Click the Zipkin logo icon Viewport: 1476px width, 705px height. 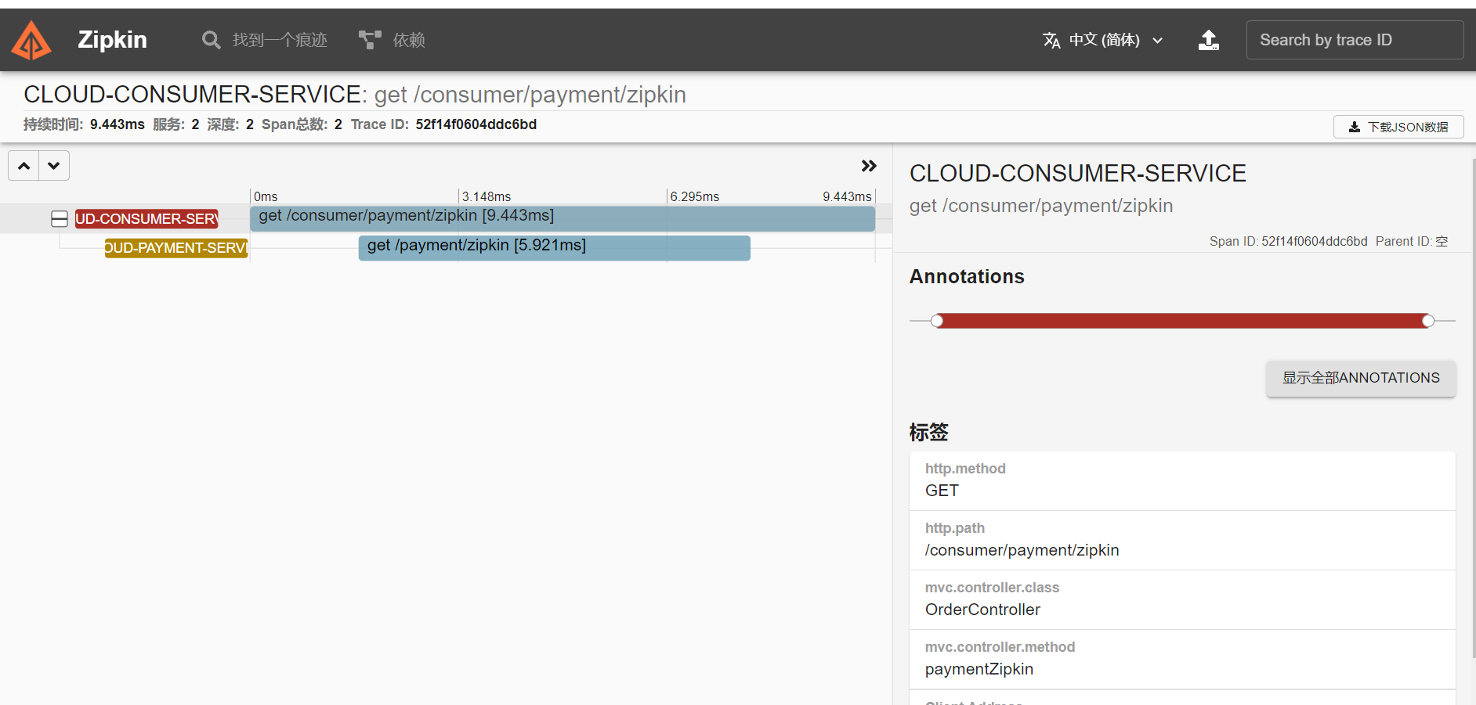(31, 40)
